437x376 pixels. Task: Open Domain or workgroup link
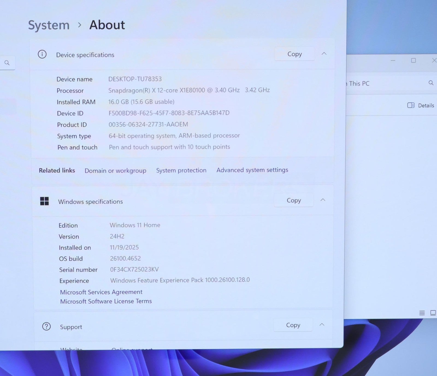115,171
